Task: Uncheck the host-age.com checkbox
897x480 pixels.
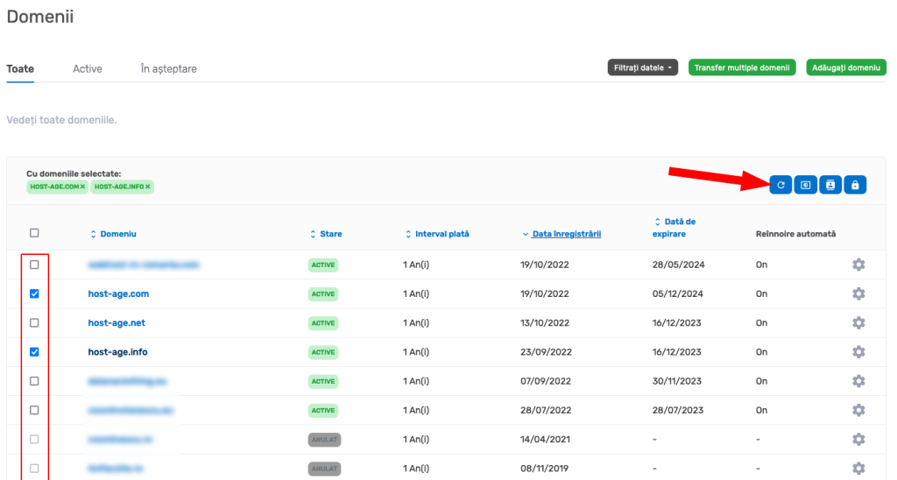Action: pyautogui.click(x=34, y=293)
